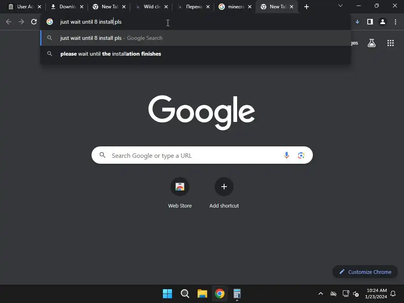Open the clock showing 10:24 AM
The height and width of the screenshot is (303, 404).
[x=376, y=294]
